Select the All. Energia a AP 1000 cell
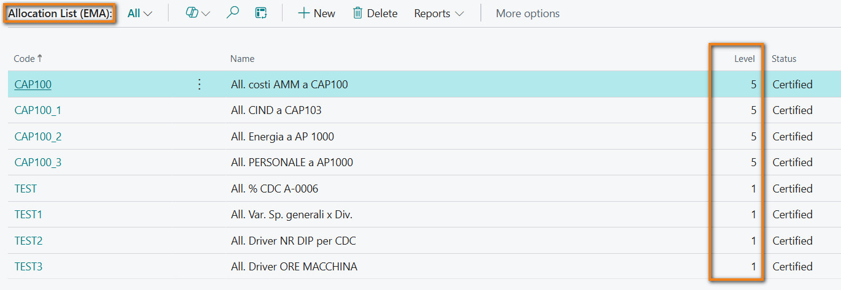 283,137
